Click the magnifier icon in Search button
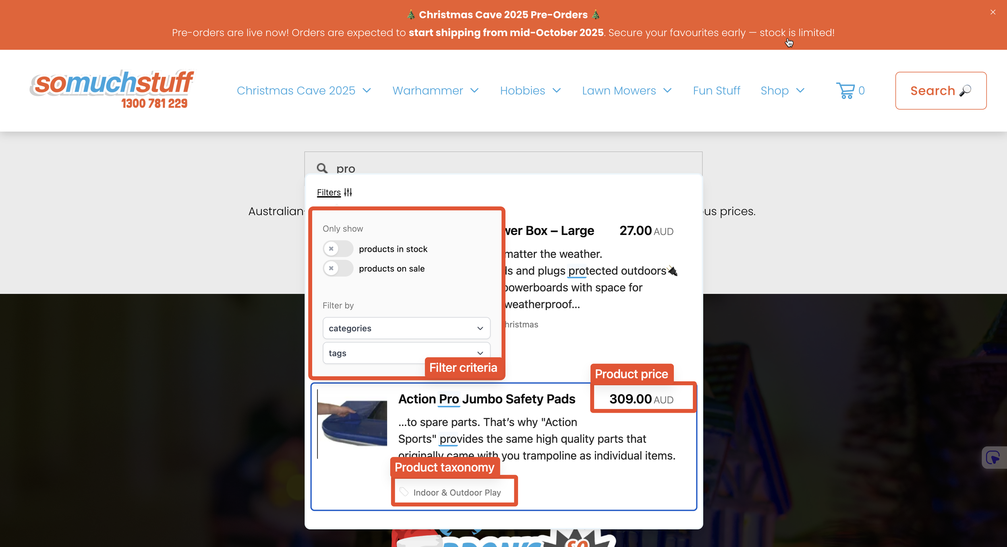This screenshot has height=547, width=1007. 966,91
